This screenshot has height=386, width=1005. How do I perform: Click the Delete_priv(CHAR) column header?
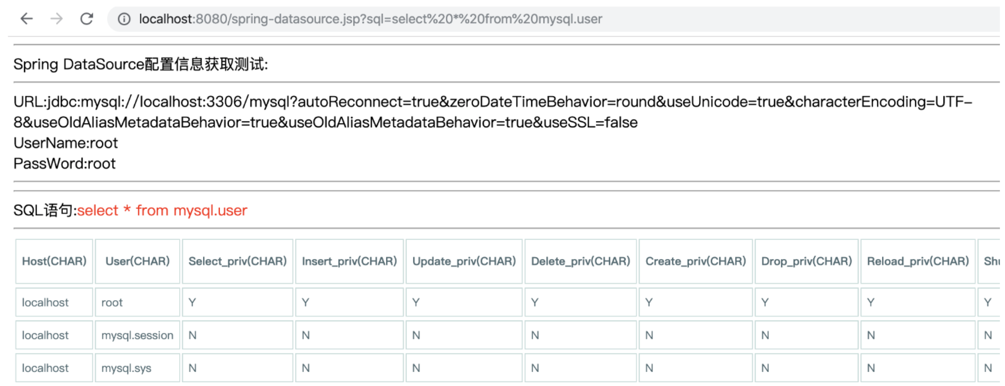(x=580, y=261)
